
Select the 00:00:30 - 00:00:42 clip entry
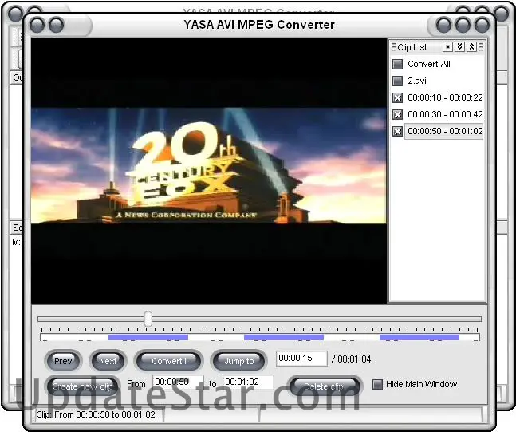(x=444, y=114)
